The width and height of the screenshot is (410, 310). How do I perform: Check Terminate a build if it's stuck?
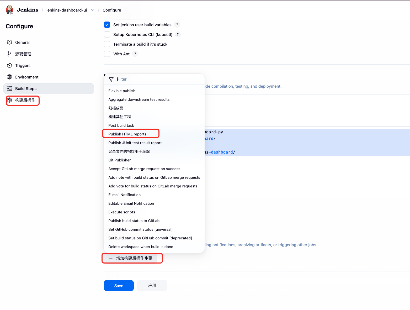[107, 44]
